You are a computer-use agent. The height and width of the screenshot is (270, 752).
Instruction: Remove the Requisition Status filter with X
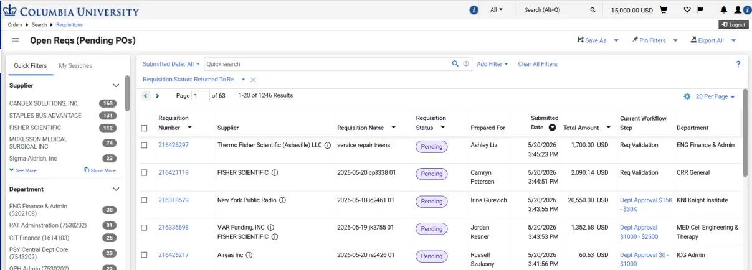pyautogui.click(x=253, y=80)
